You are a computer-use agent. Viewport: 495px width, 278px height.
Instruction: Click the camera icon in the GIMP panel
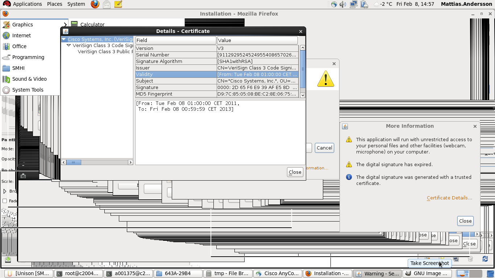[23, 176]
